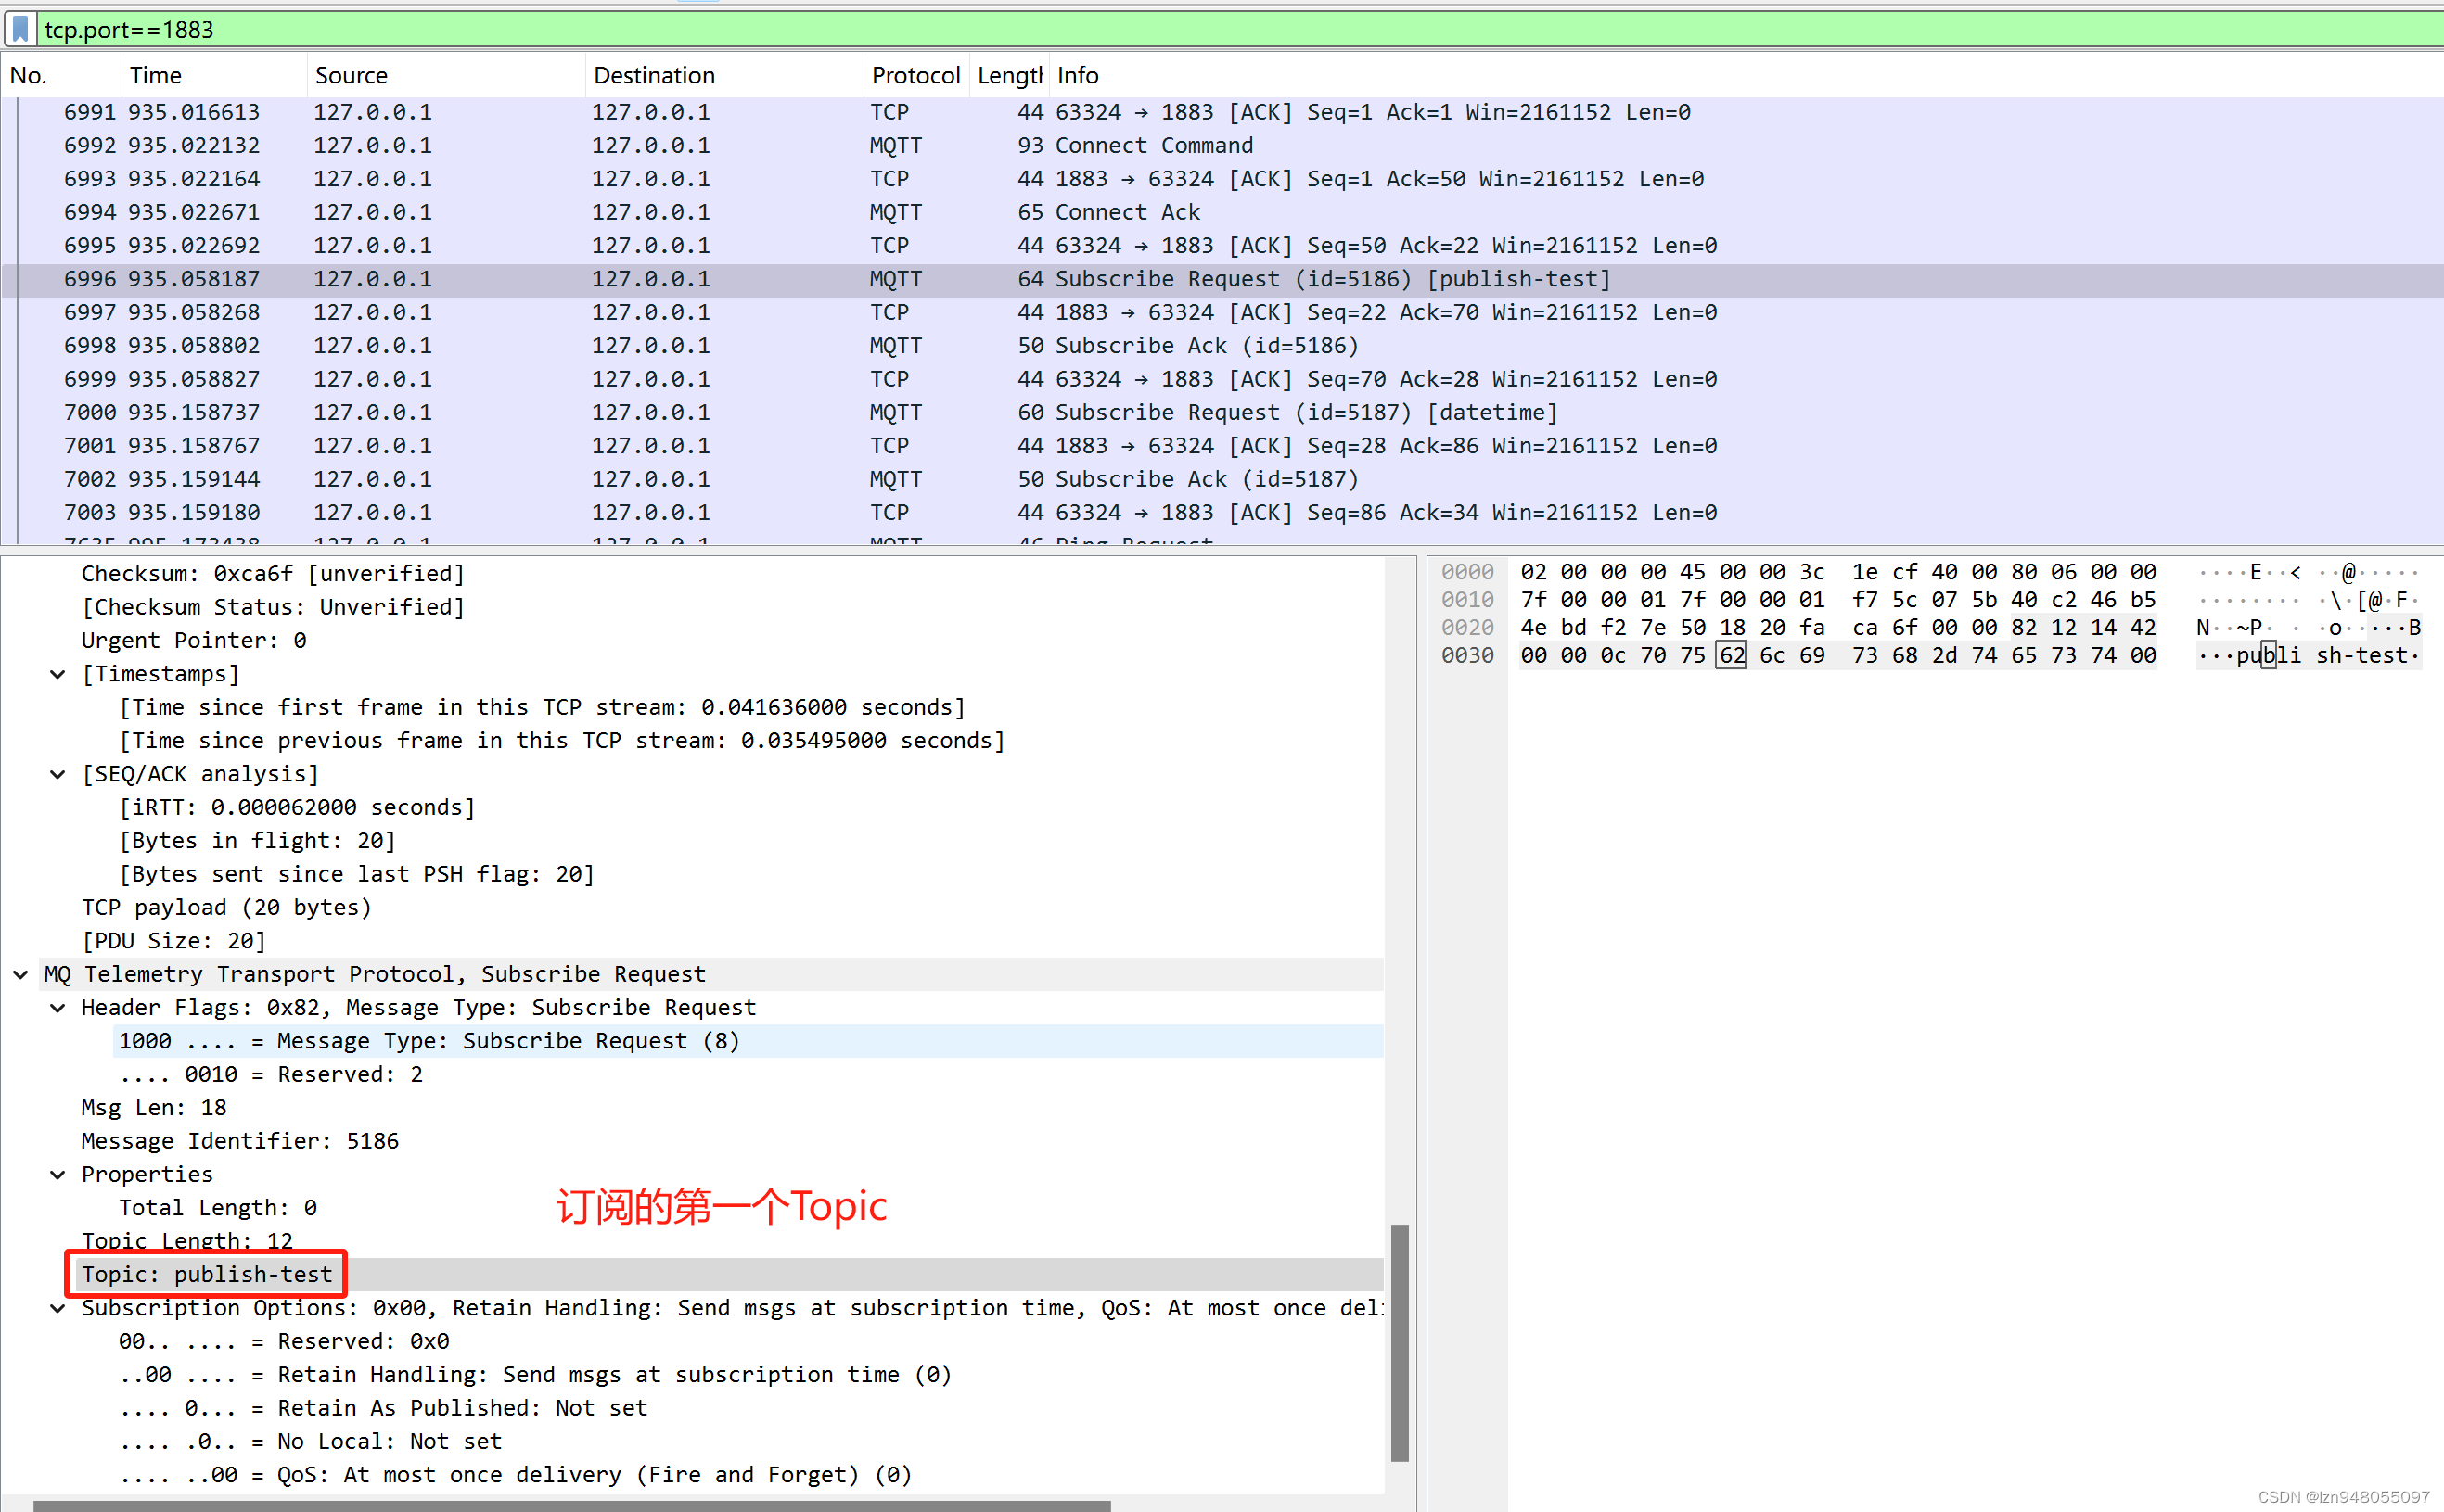The width and height of the screenshot is (2444, 1512).
Task: Click the Info column header
Action: [x=1078, y=76]
